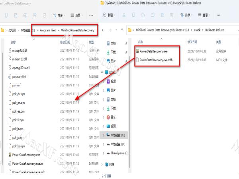Click the Rename icon in the right window toolbar
This screenshot has width=239, height=179.
click(x=153, y=15)
